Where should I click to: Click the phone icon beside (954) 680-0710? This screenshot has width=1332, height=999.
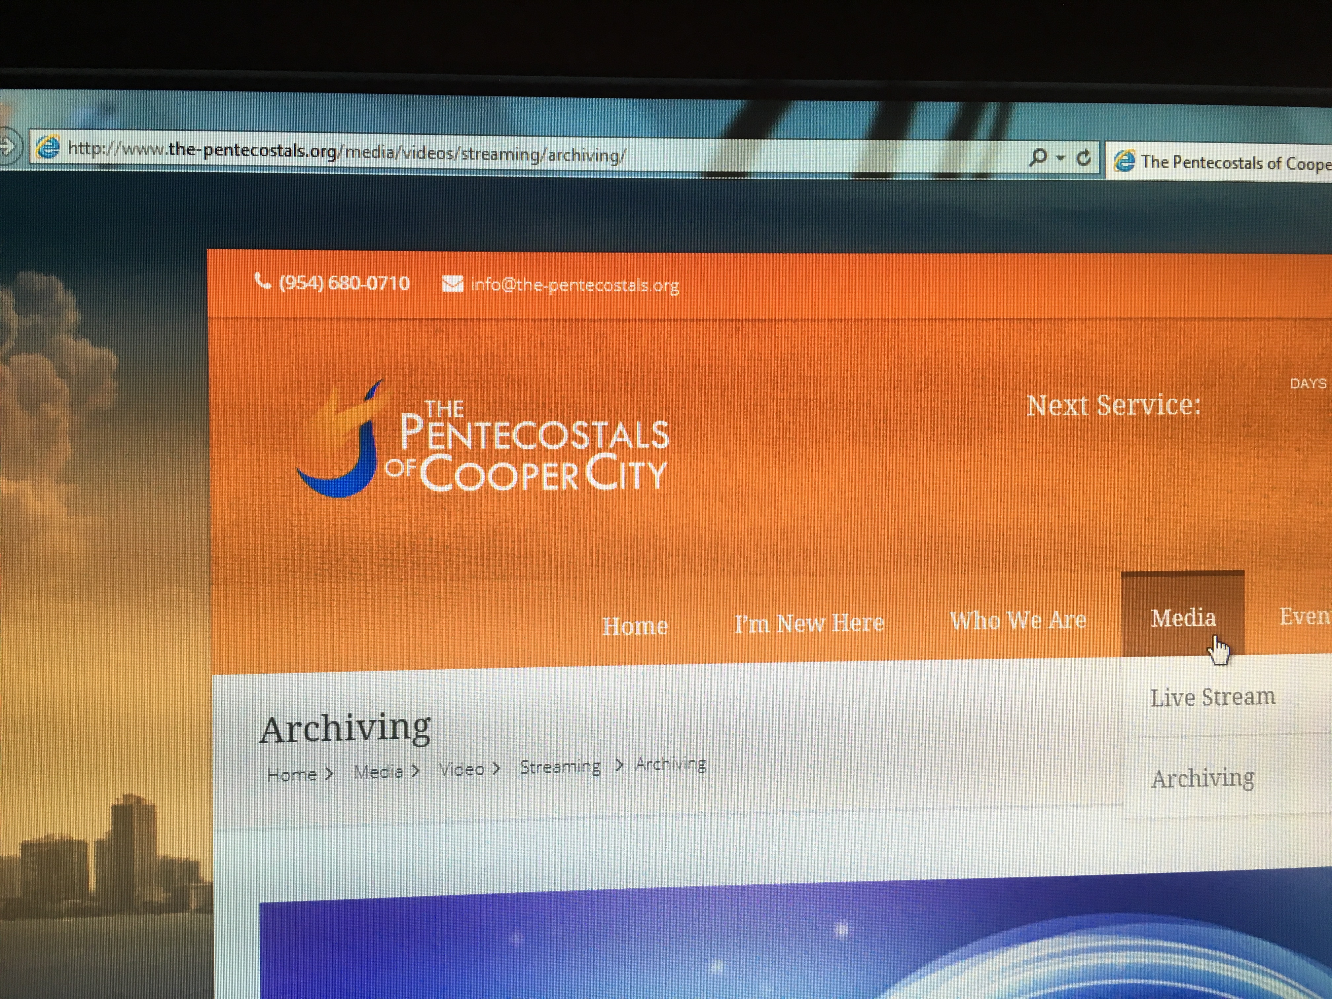tap(263, 280)
